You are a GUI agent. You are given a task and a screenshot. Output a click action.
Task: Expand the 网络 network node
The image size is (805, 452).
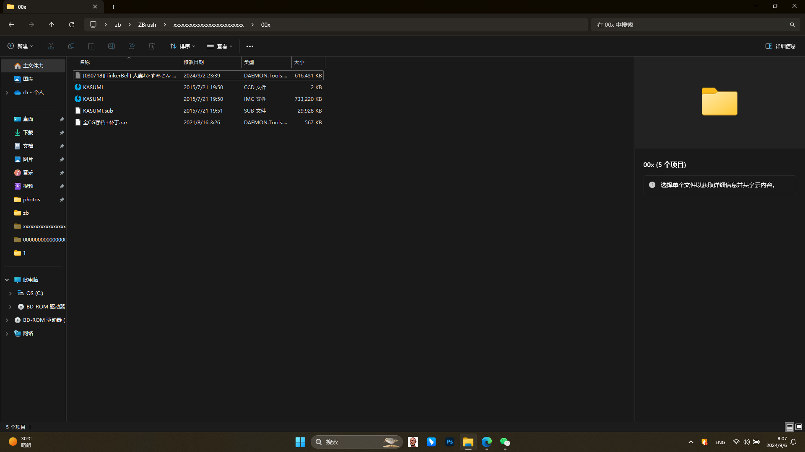(7, 334)
